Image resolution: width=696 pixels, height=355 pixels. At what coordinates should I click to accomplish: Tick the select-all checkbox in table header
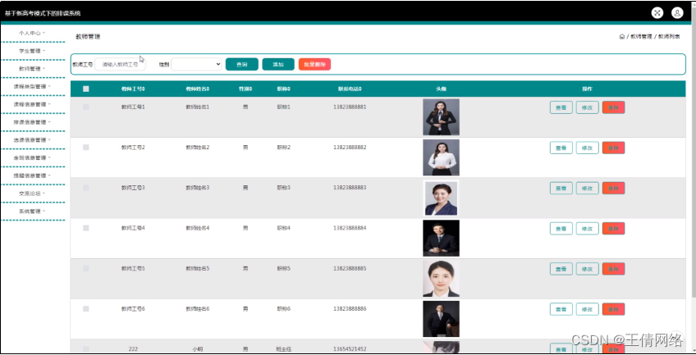point(85,89)
